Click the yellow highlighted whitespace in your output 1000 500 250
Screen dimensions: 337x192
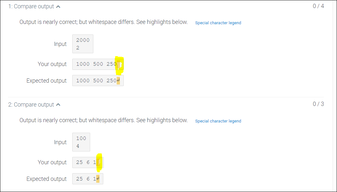coord(119,64)
